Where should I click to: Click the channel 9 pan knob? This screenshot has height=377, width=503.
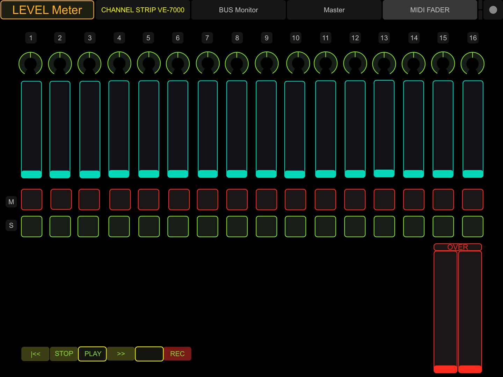(x=267, y=63)
